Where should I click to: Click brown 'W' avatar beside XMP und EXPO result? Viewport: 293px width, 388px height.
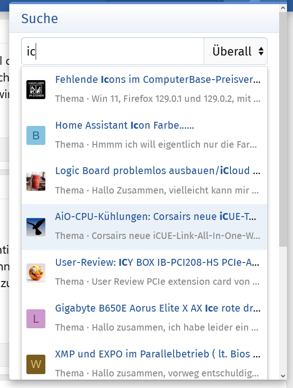tap(36, 364)
